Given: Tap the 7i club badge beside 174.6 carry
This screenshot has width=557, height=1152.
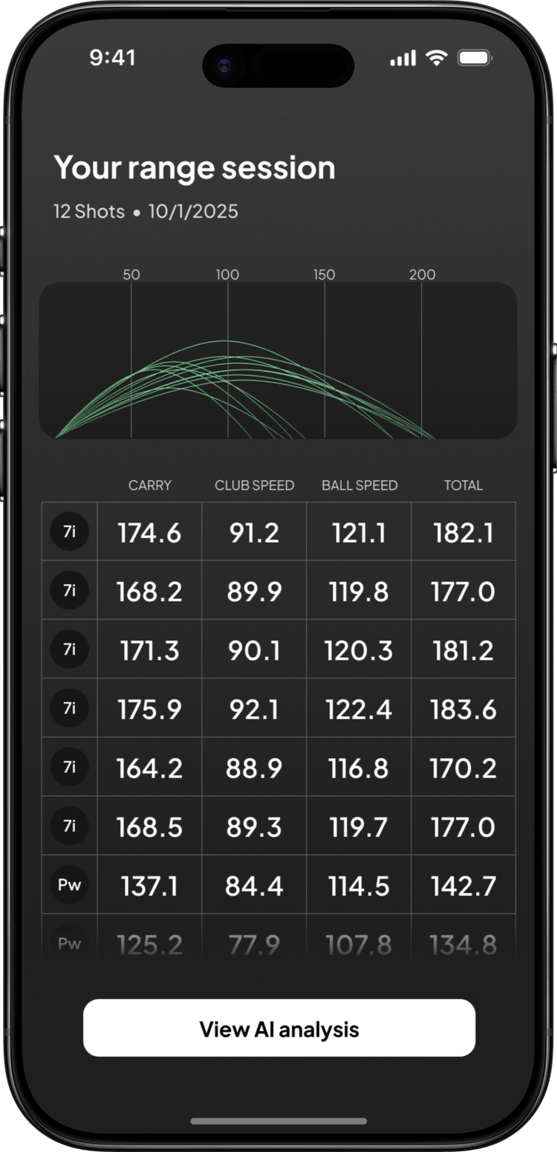Looking at the screenshot, I should point(69,532).
